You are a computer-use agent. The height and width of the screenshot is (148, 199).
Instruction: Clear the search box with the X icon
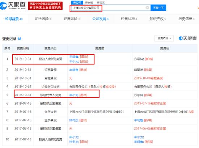point(147,8)
